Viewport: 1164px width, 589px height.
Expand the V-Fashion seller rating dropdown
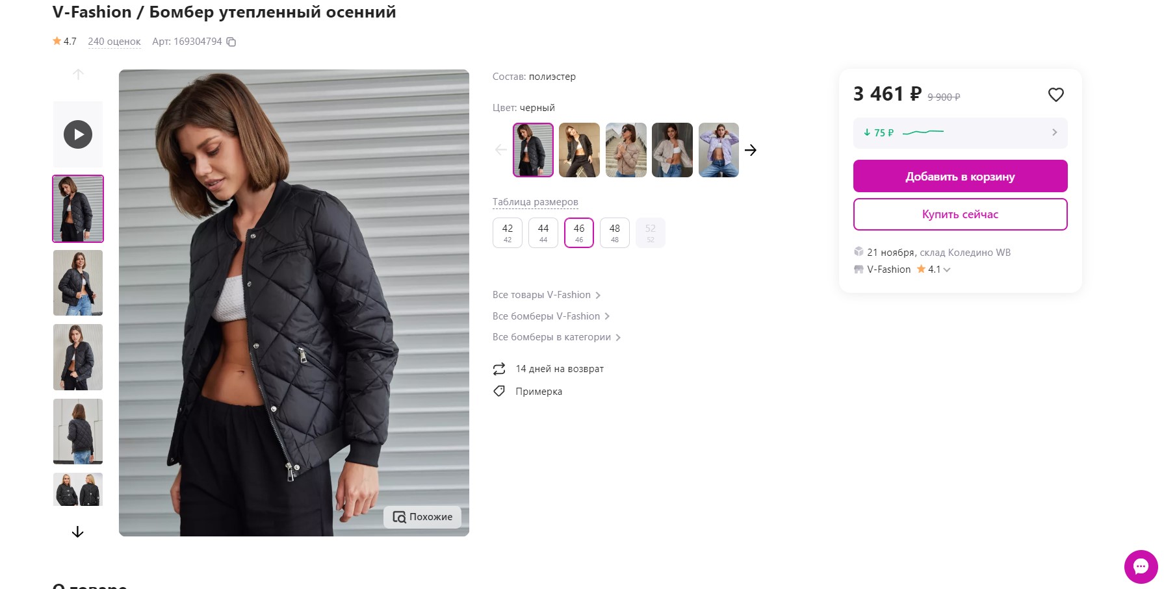(x=947, y=269)
